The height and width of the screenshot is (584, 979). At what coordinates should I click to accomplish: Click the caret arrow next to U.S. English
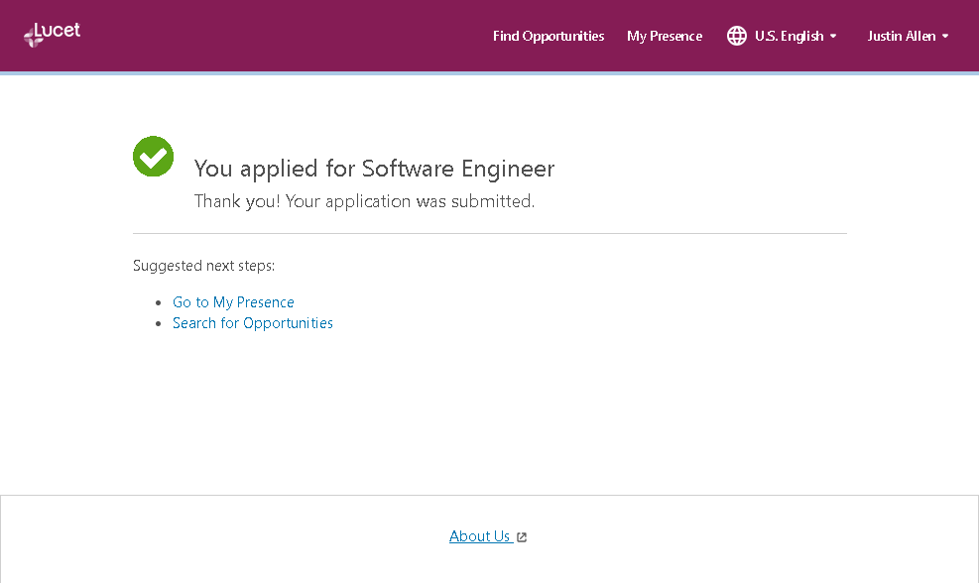(833, 36)
